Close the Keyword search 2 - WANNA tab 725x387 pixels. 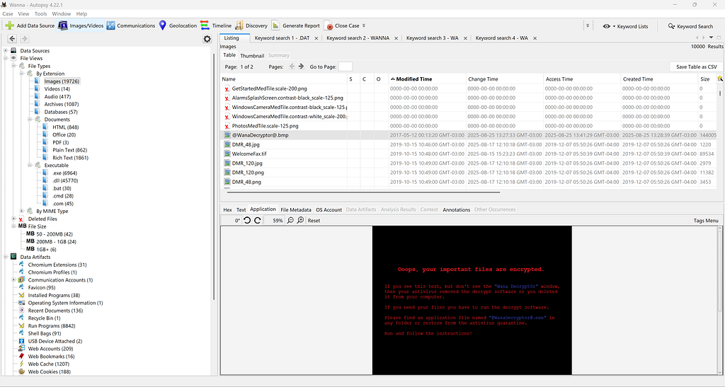coord(396,38)
